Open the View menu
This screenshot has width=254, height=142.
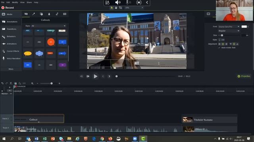click(22, 2)
